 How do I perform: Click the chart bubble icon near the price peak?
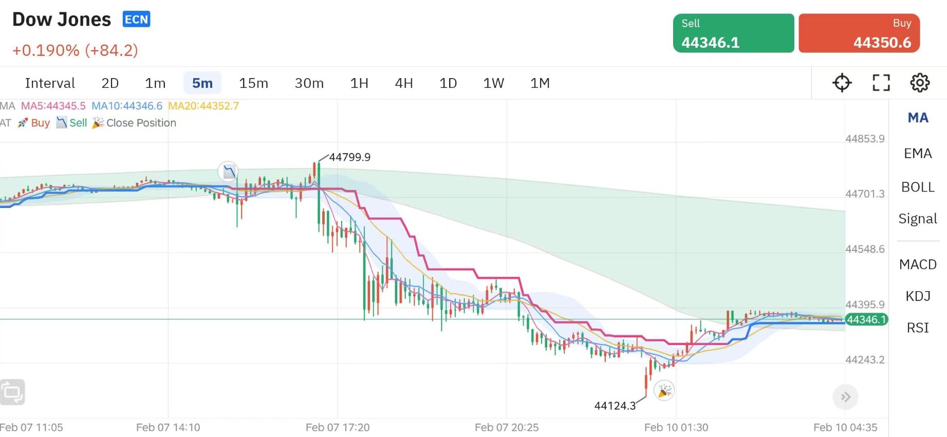pos(228,172)
